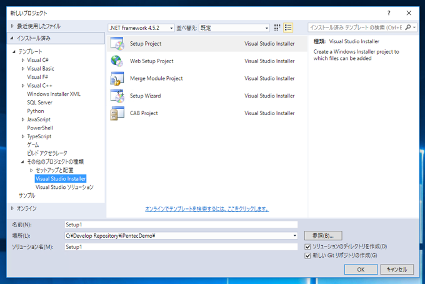The image size is (425, 284).
Task: Click the solution name input field
Action: click(x=181, y=247)
